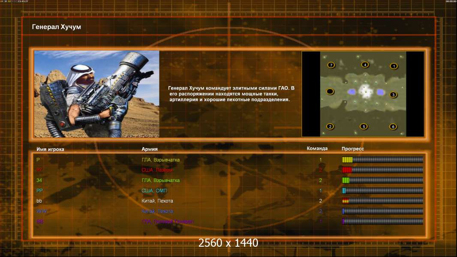This screenshot has width=457, height=257.
Task: Click the general description text paragraph
Action: click(x=232, y=94)
